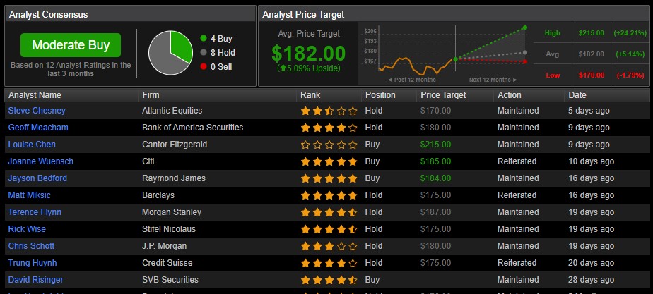653x294 pixels.
Task: Click the -1.79% low downside value
Action: (630, 75)
